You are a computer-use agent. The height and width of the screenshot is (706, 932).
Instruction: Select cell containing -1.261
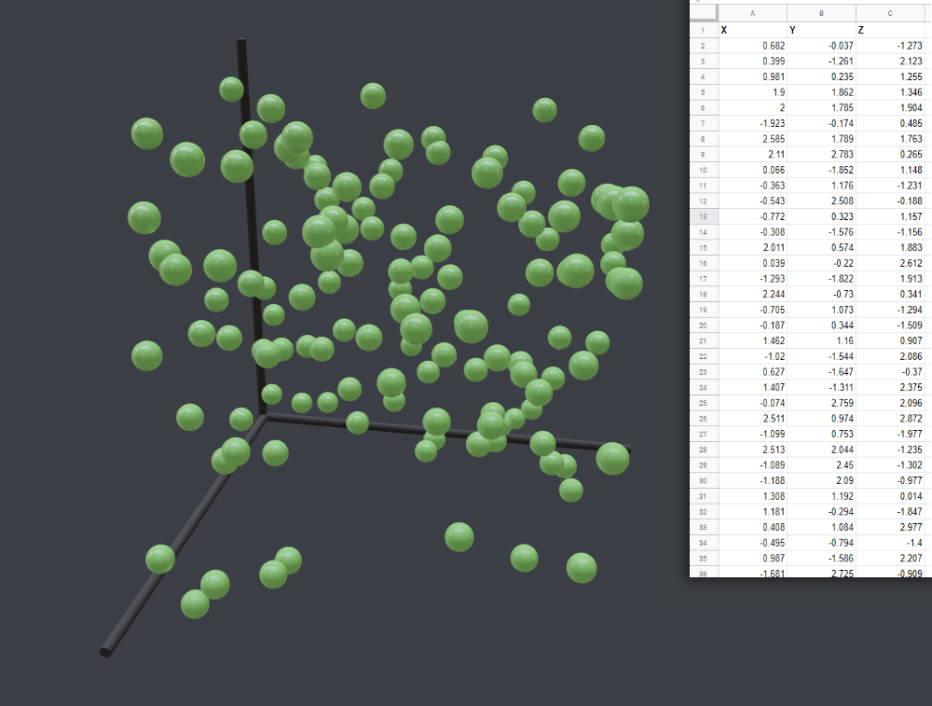coord(821,62)
